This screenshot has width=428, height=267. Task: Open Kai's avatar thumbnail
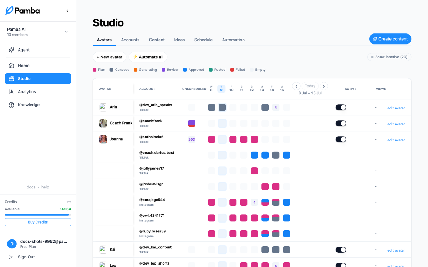(103, 250)
